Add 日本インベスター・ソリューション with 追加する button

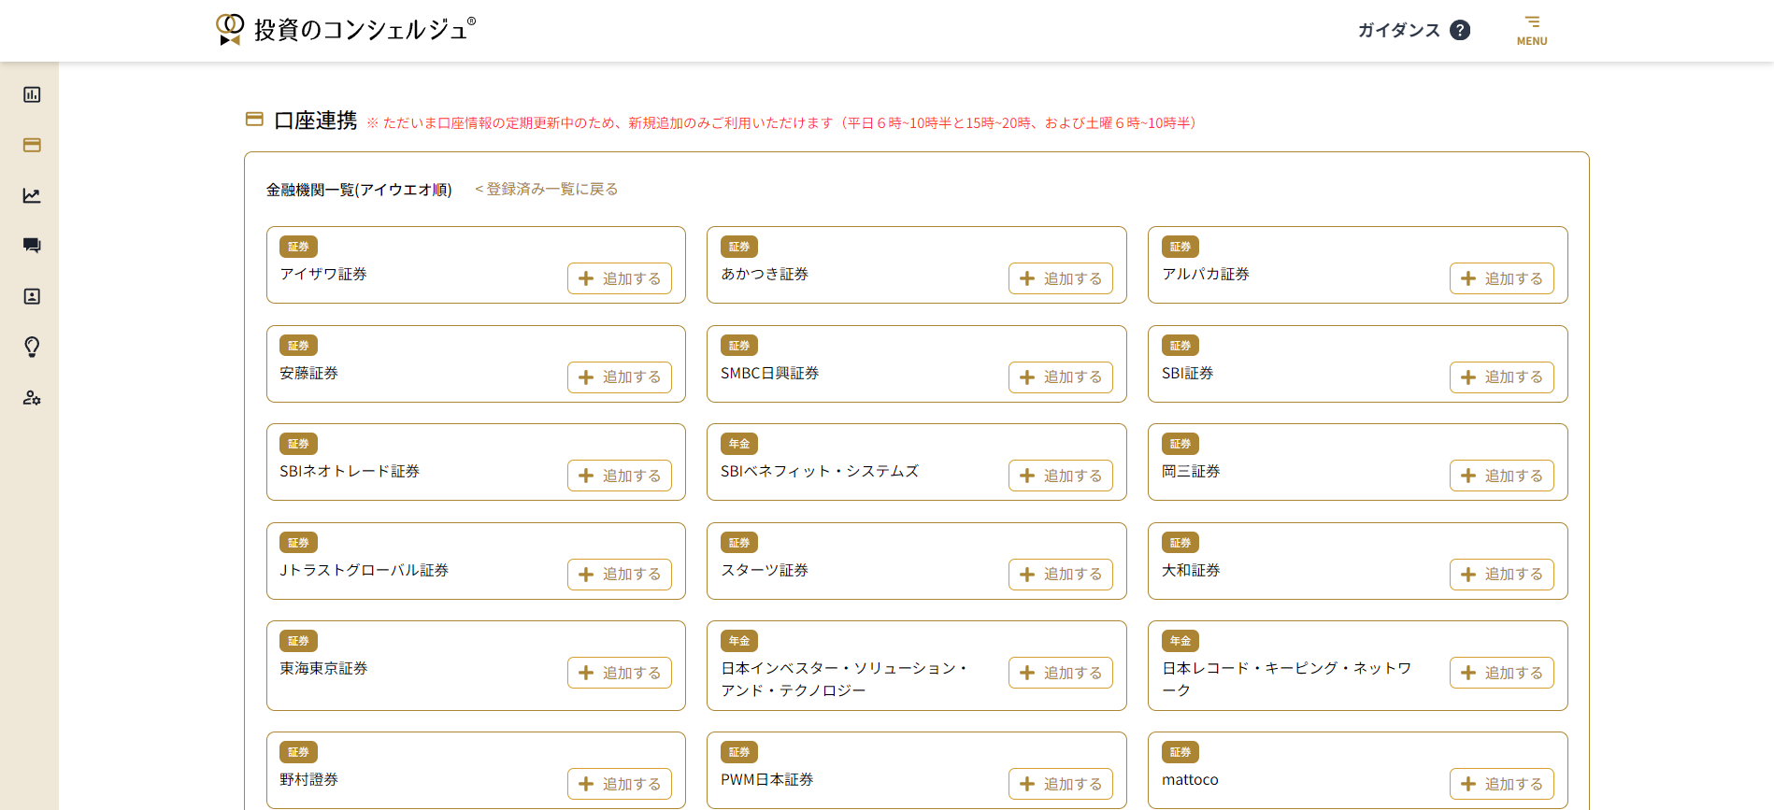[x=1061, y=673]
